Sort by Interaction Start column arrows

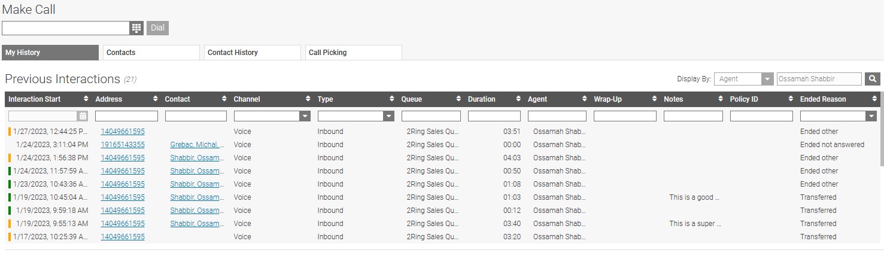(87, 99)
